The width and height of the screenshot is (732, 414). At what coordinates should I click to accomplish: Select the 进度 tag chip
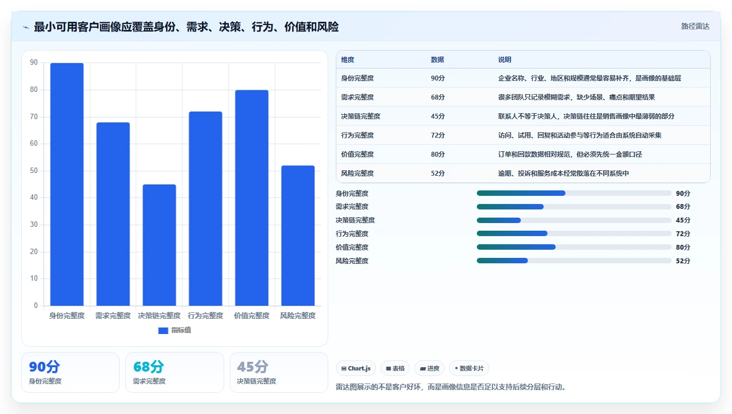[429, 368]
